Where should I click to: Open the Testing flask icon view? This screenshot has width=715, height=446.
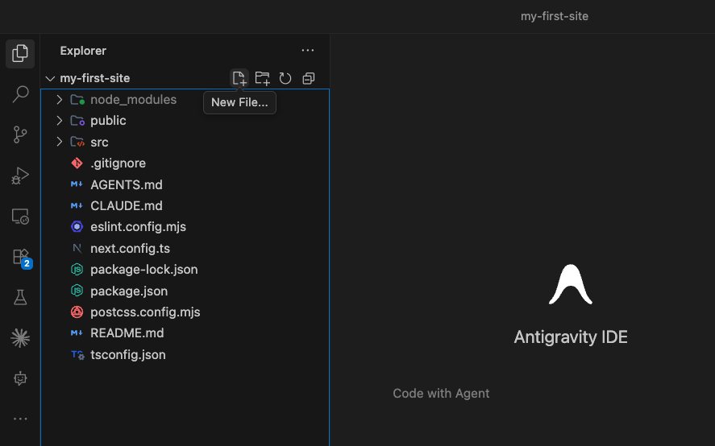(x=20, y=298)
